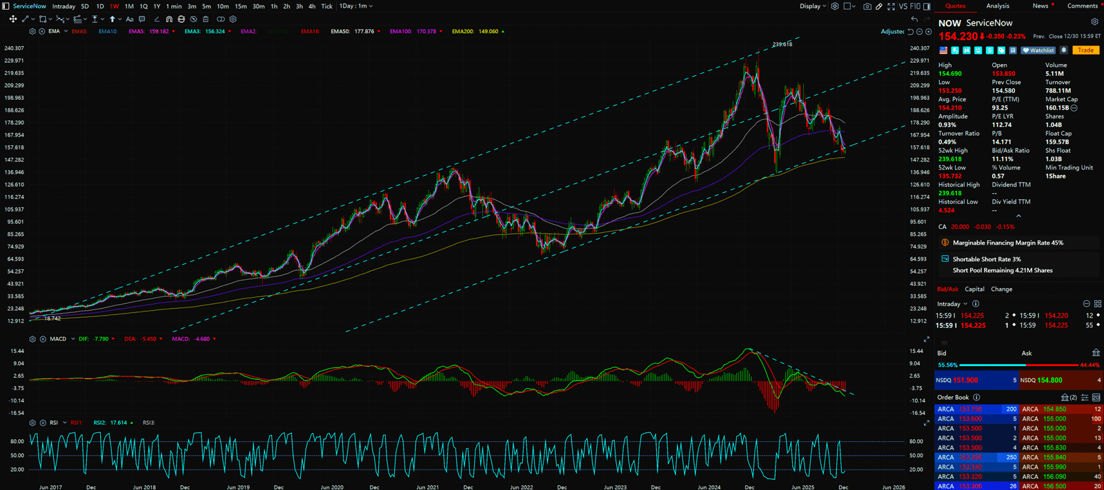Zoom in the chart with plus icon
The width and height of the screenshot is (1104, 490).
tap(928, 32)
